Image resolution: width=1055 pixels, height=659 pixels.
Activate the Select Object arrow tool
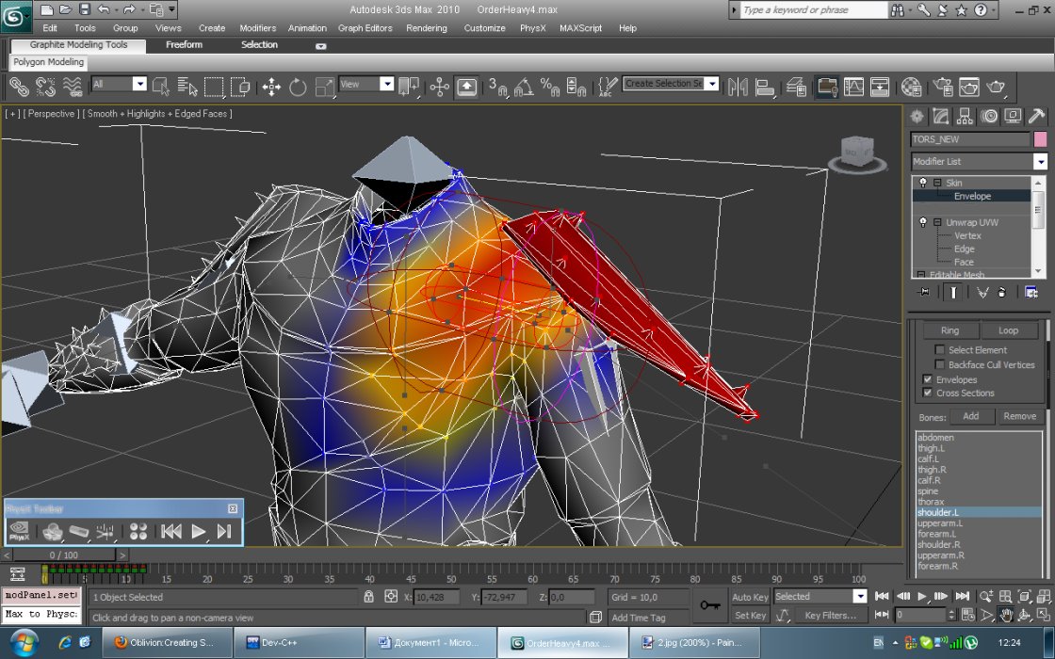[x=161, y=87]
